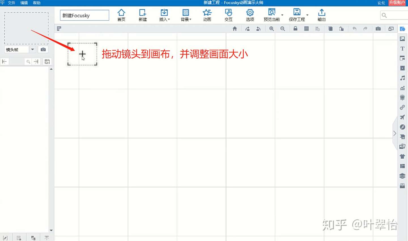Click the copy icon in canvas toolbar
The image size is (408, 241).
coord(330,29)
